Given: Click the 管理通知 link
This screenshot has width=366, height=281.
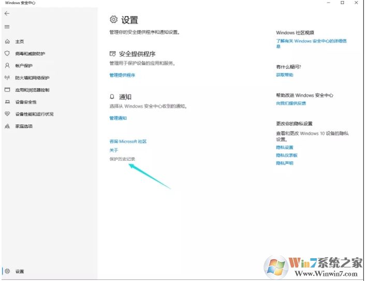Looking at the screenshot, I should point(118,118).
